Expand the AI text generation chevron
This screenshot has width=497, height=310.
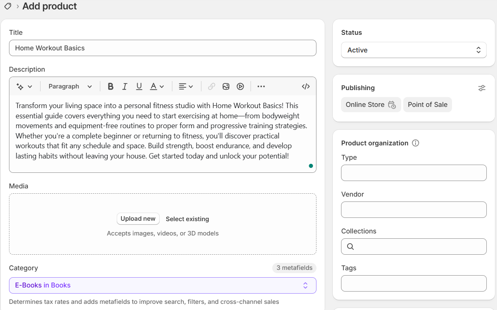point(29,86)
